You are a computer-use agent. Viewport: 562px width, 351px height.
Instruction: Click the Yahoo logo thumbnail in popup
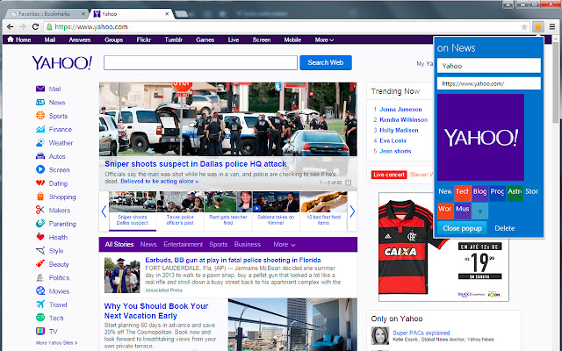coord(480,138)
